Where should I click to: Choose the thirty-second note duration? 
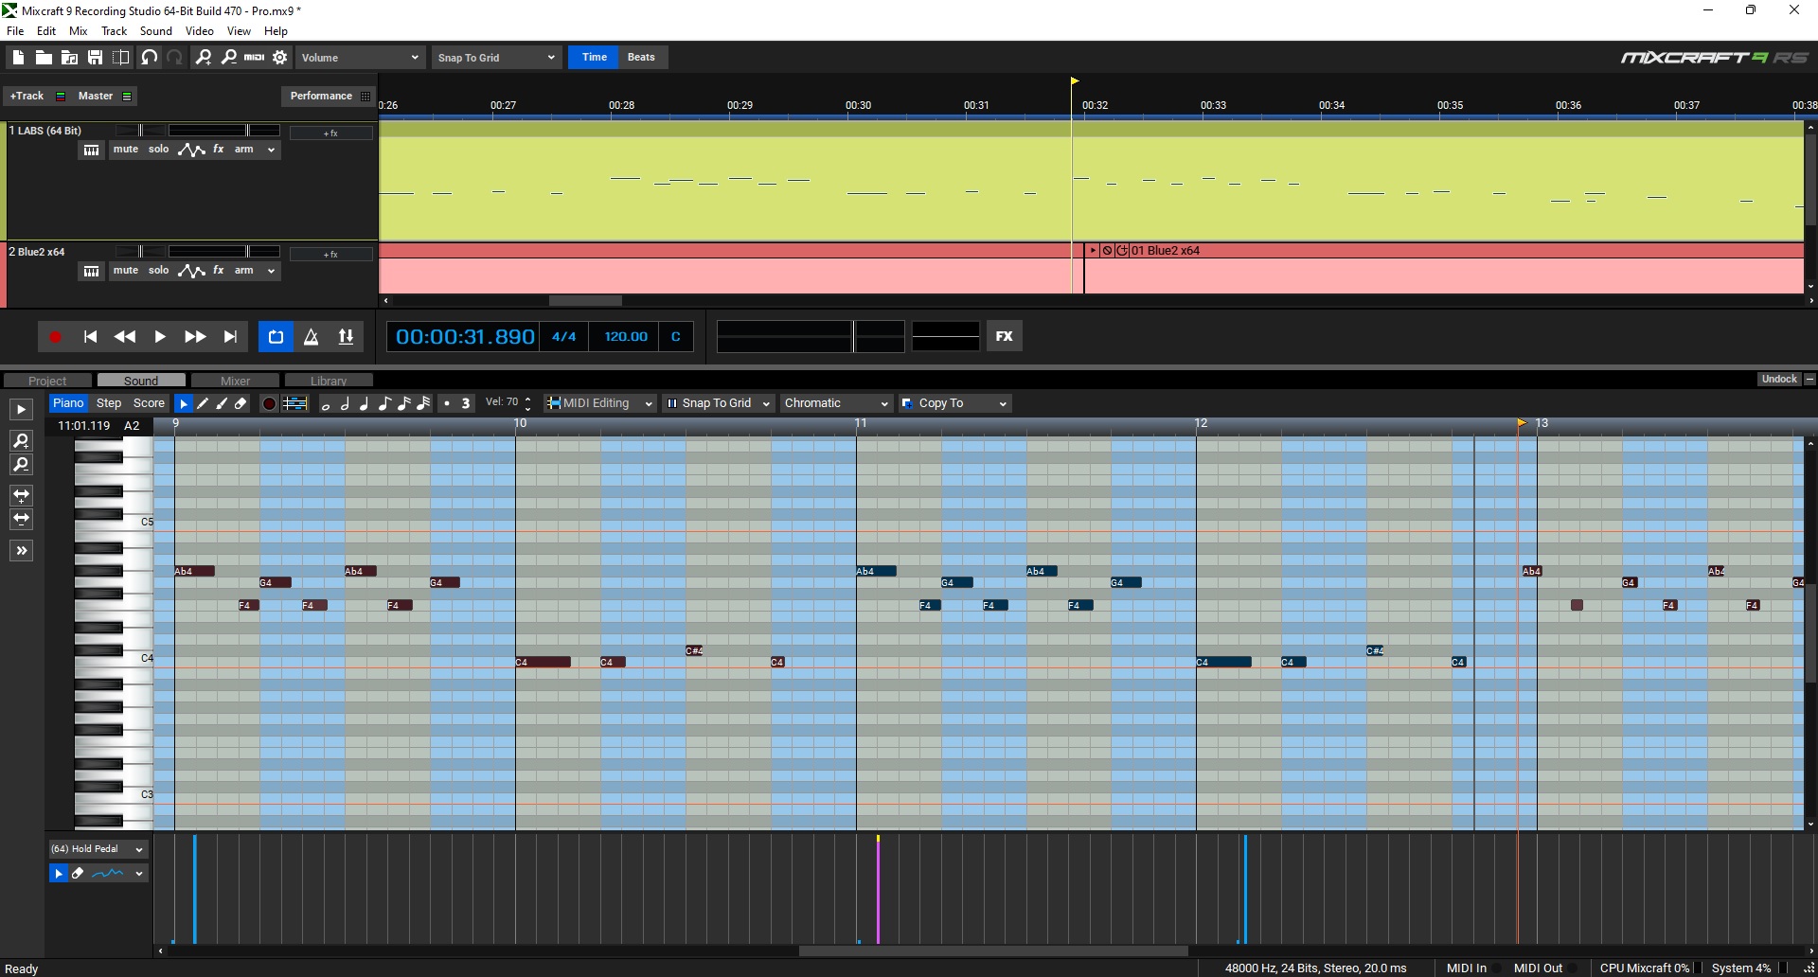coord(423,403)
